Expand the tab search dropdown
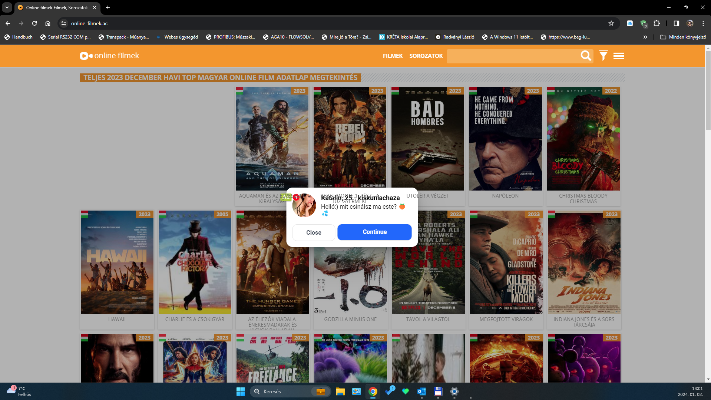The width and height of the screenshot is (711, 400). [x=7, y=7]
